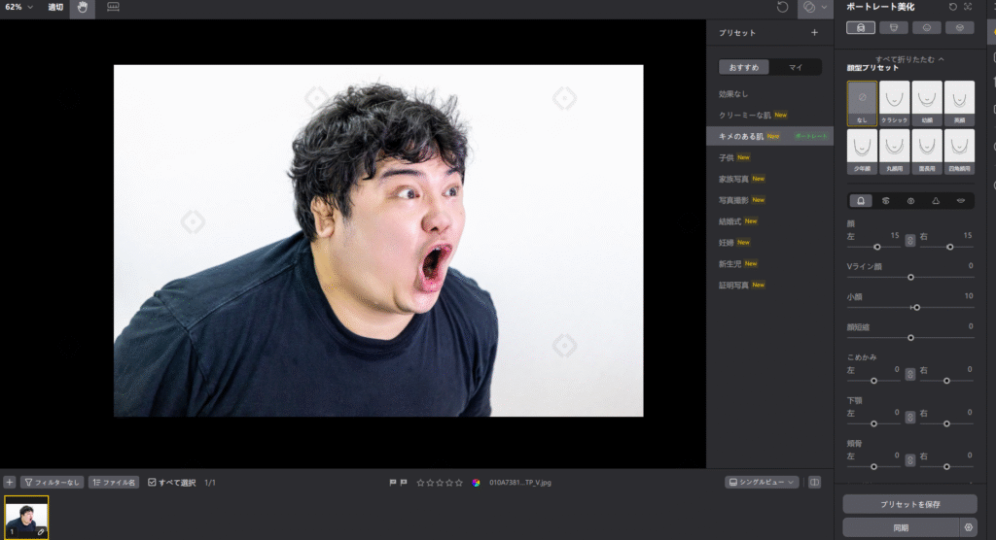Open the settings gear beside 同期
Screen dimensions: 996x540
pyautogui.click(x=968, y=527)
